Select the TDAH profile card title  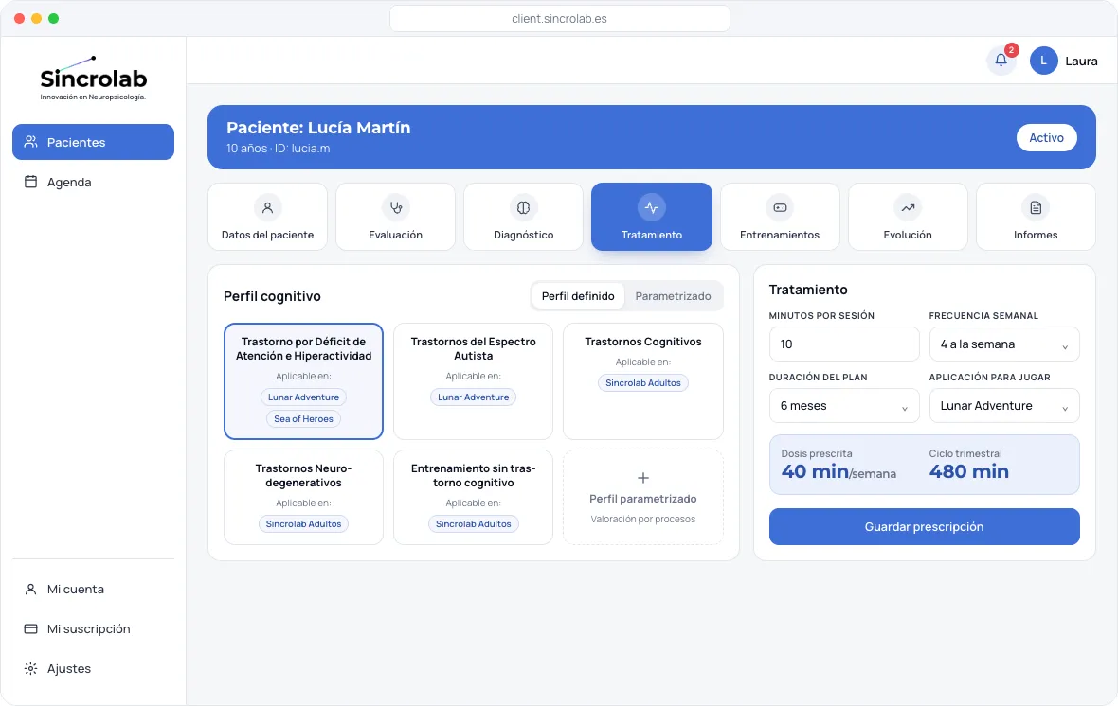(x=304, y=348)
